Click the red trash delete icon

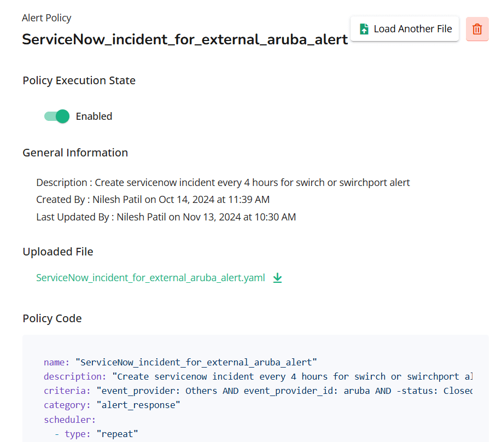(477, 29)
